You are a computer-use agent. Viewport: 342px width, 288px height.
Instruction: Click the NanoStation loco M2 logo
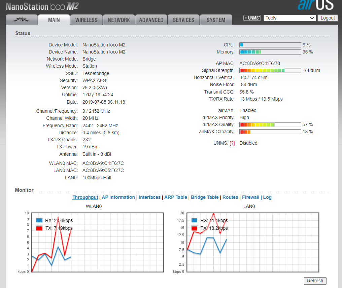42,6
